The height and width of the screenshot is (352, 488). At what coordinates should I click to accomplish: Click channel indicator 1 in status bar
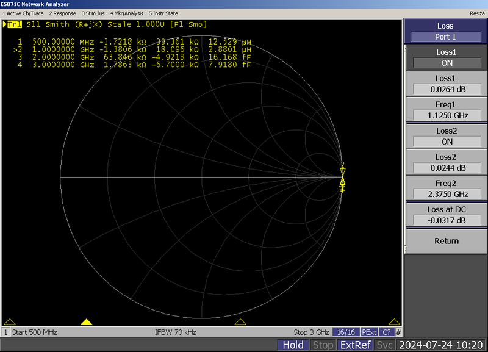(6, 332)
